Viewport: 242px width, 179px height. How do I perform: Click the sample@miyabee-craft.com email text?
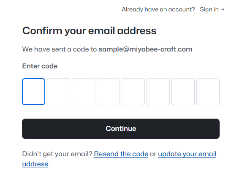point(146,49)
